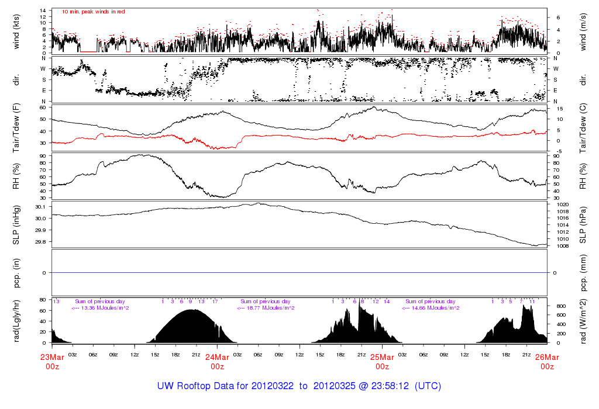
Task: Select the SLP (hPa) axis label
Action: (583, 225)
